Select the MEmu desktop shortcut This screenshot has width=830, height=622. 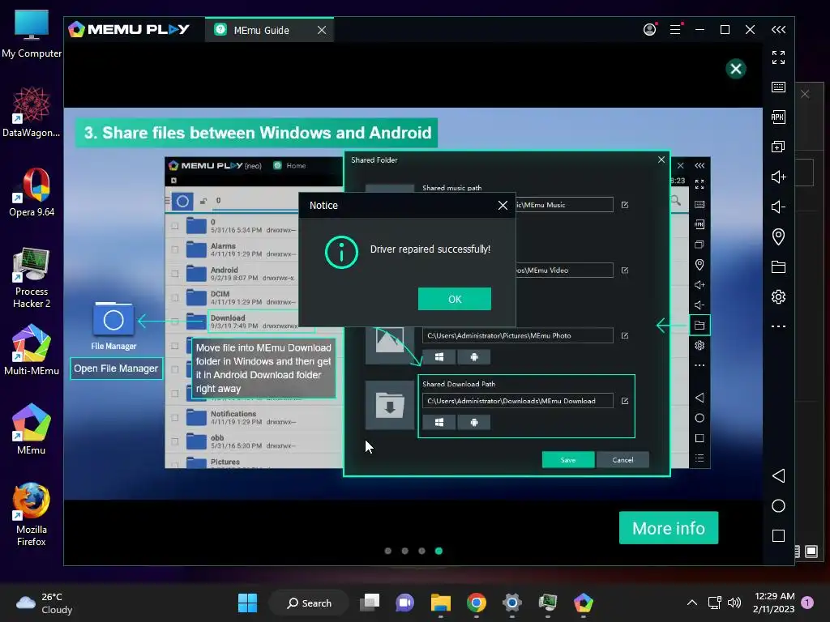[x=32, y=430]
